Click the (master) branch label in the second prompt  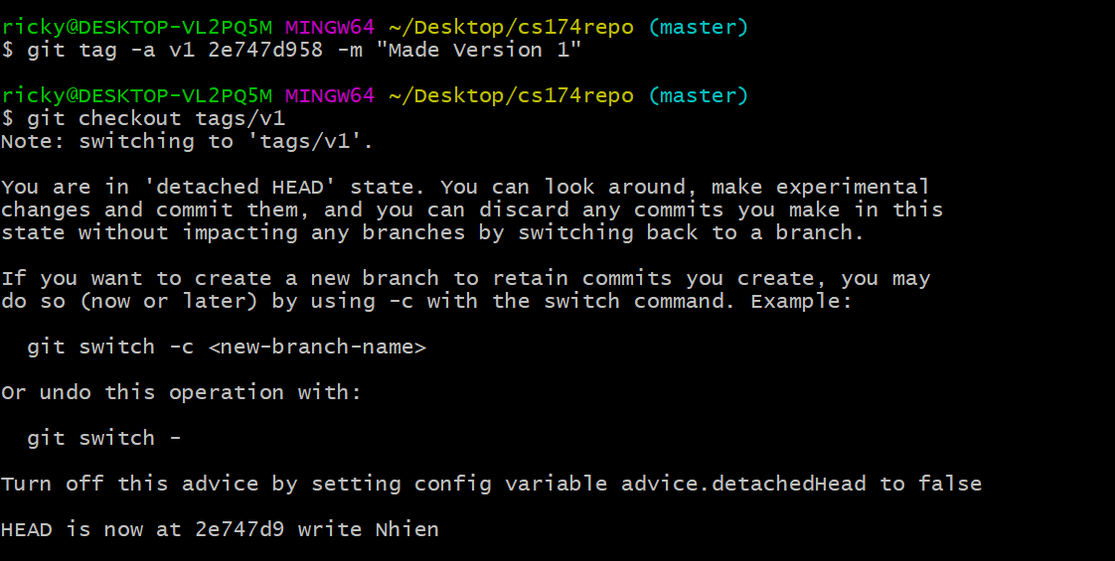point(698,95)
